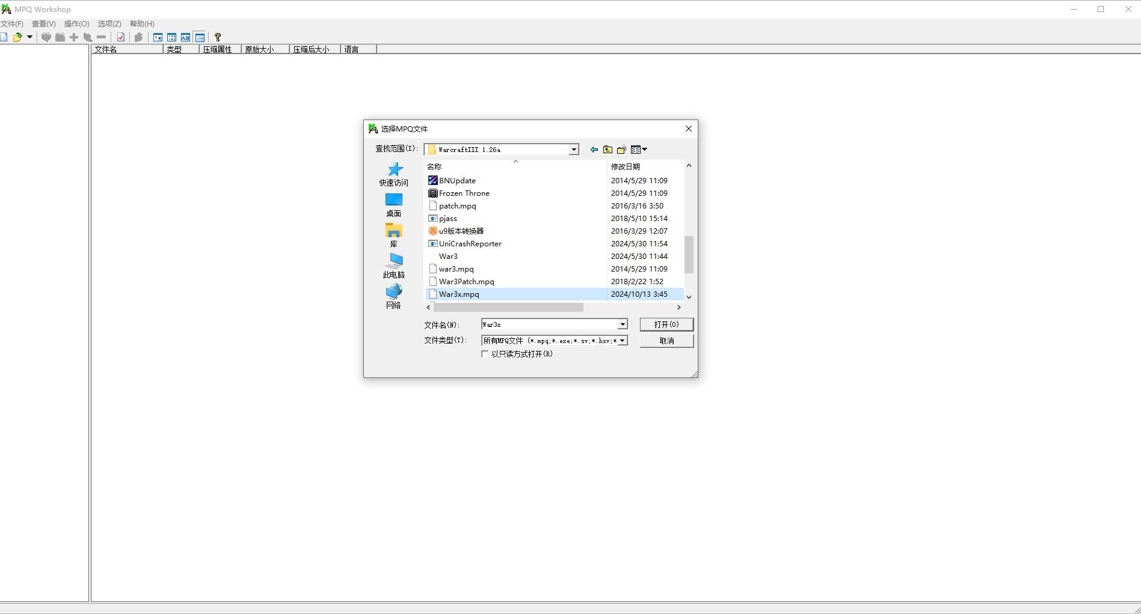Select War3Patch.mpq in file list
Viewport: 1141px width, 614px height.
[x=466, y=282]
